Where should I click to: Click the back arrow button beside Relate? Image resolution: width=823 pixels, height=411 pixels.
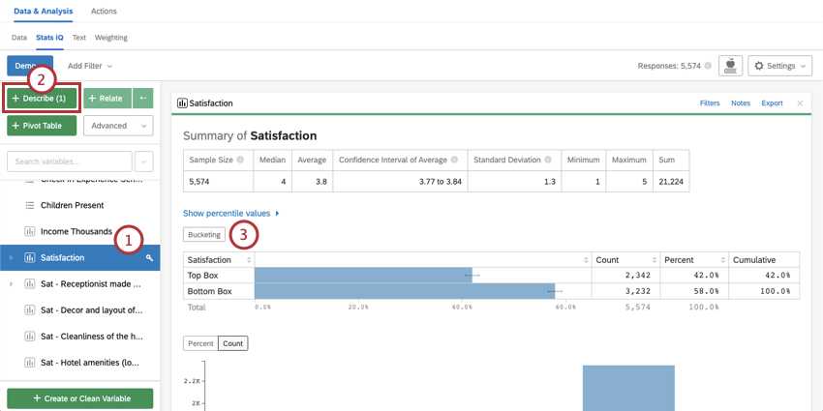142,98
